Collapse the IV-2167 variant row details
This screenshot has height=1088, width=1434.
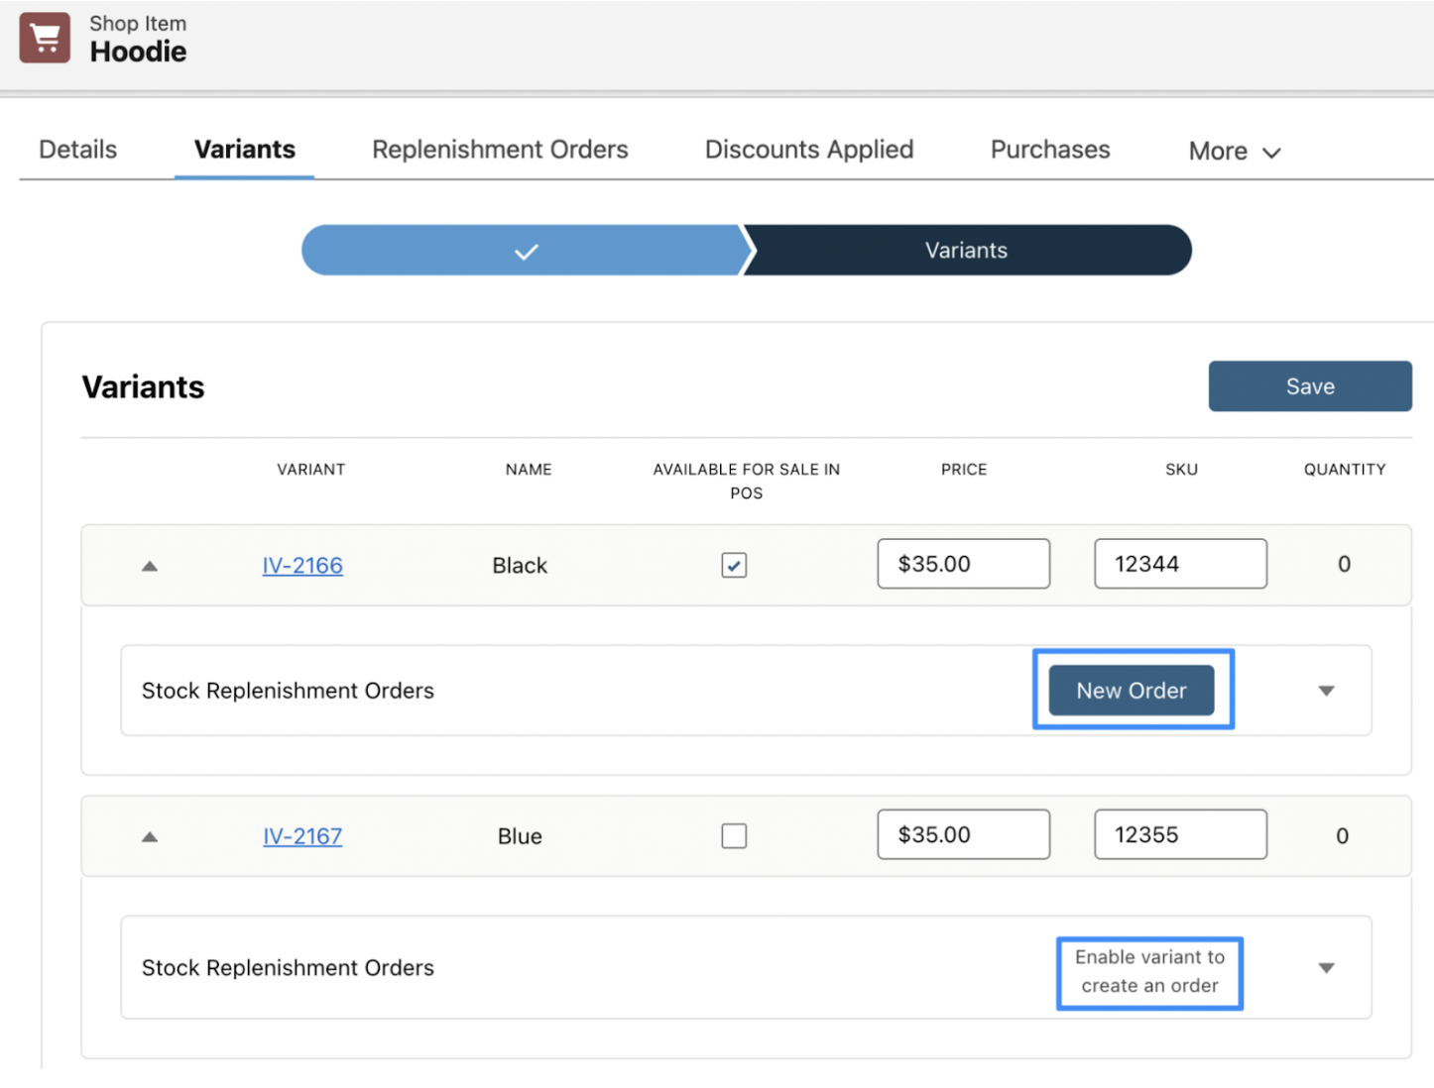coord(149,835)
